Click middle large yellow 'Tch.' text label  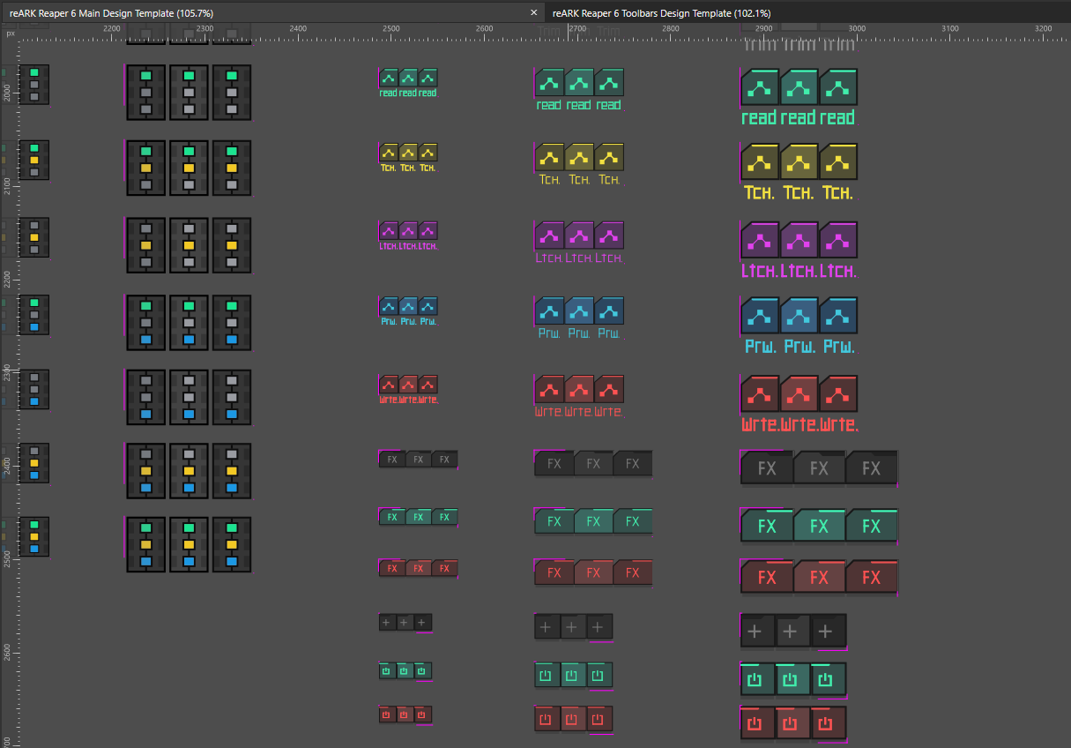pos(799,192)
